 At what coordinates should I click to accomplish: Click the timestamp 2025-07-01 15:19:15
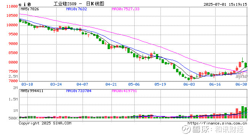click(x=225, y=4)
